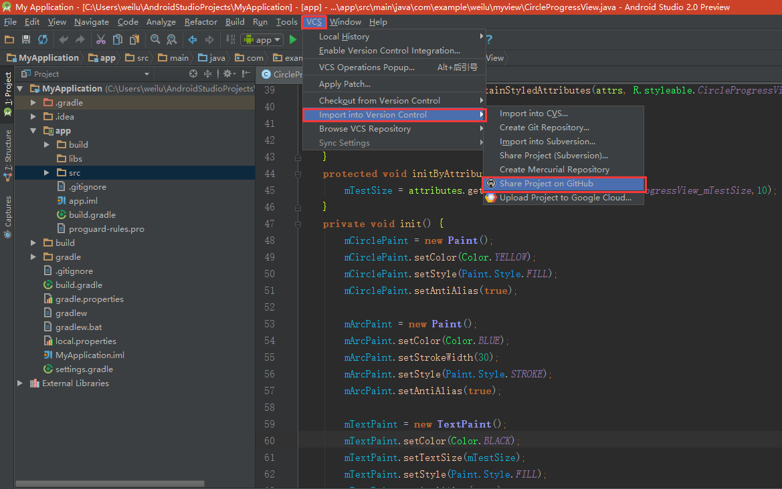Expand the .idea folder
This screenshot has width=782, height=489.
click(x=33, y=116)
